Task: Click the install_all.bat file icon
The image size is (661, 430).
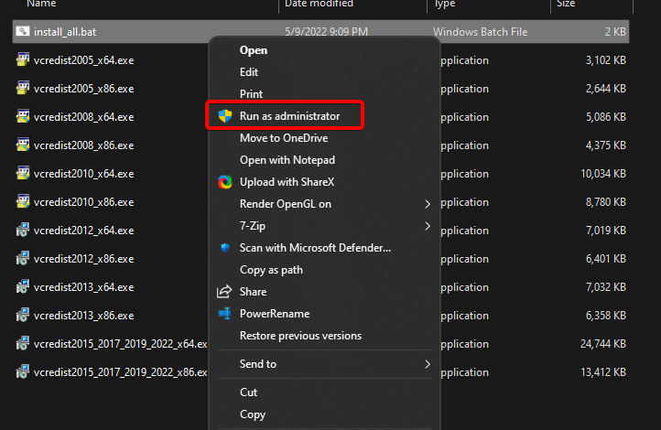Action: pyautogui.click(x=22, y=32)
